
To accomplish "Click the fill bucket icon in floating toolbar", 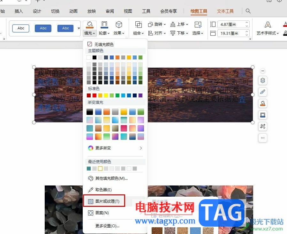I will (263, 103).
